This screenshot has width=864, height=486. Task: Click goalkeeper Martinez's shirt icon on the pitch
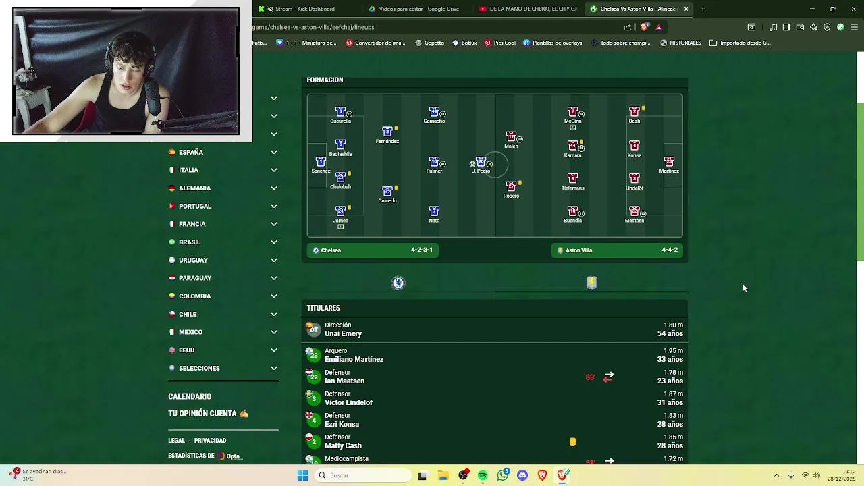(x=669, y=162)
